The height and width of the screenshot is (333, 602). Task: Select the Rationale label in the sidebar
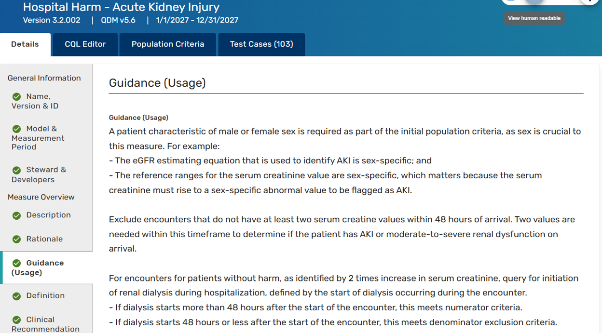click(x=44, y=239)
